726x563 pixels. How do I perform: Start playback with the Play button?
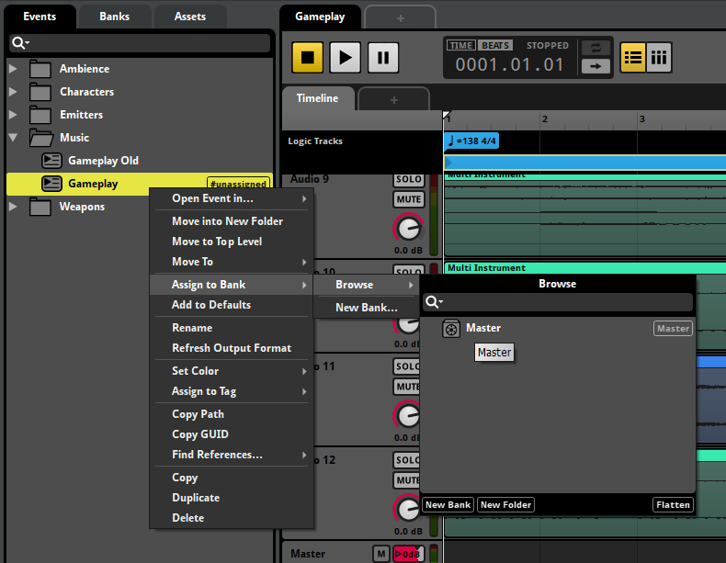pyautogui.click(x=345, y=57)
